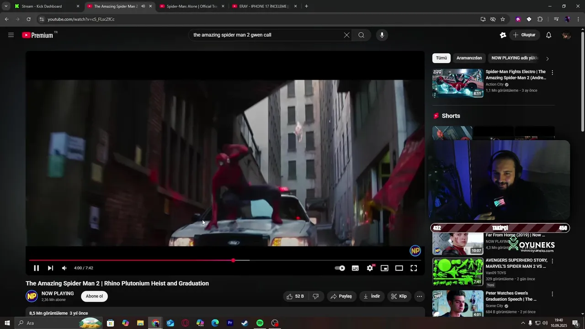The width and height of the screenshot is (585, 329).
Task: Show more filter chips with arrow
Action: pos(548,58)
